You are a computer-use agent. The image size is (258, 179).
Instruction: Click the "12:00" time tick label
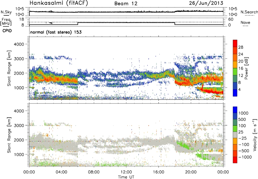point(126,172)
